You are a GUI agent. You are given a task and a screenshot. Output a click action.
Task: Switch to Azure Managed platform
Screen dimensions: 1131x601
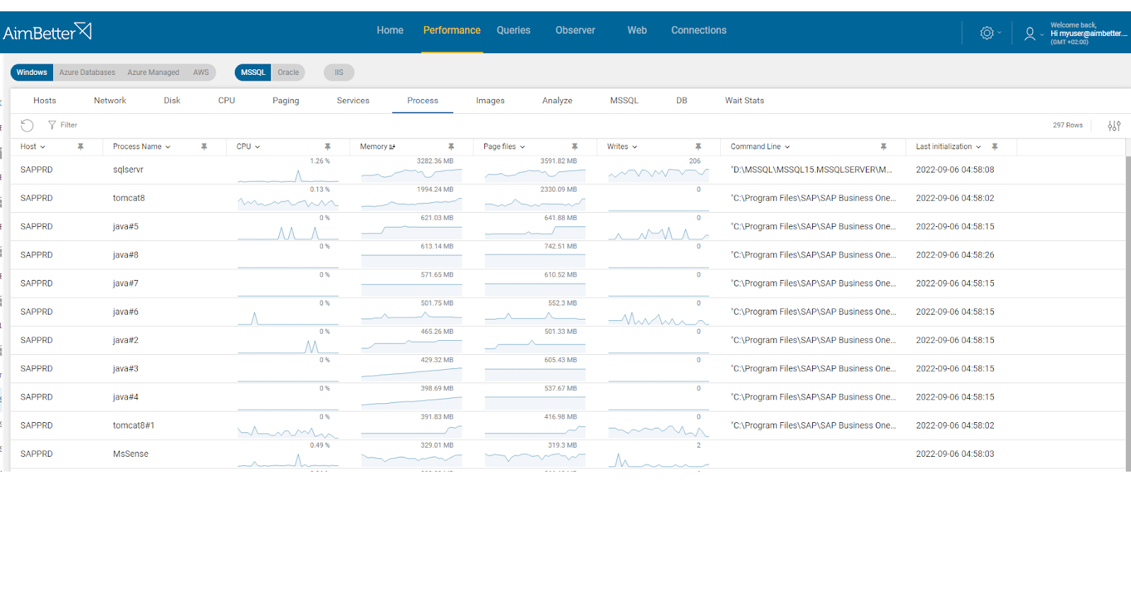click(153, 72)
